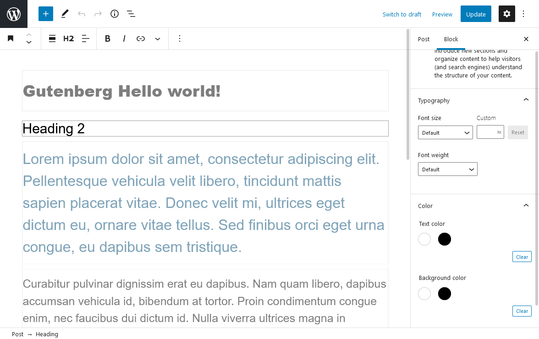This screenshot has height=339, width=539.
Task: Insert a link with the link icon
Action: tap(141, 38)
